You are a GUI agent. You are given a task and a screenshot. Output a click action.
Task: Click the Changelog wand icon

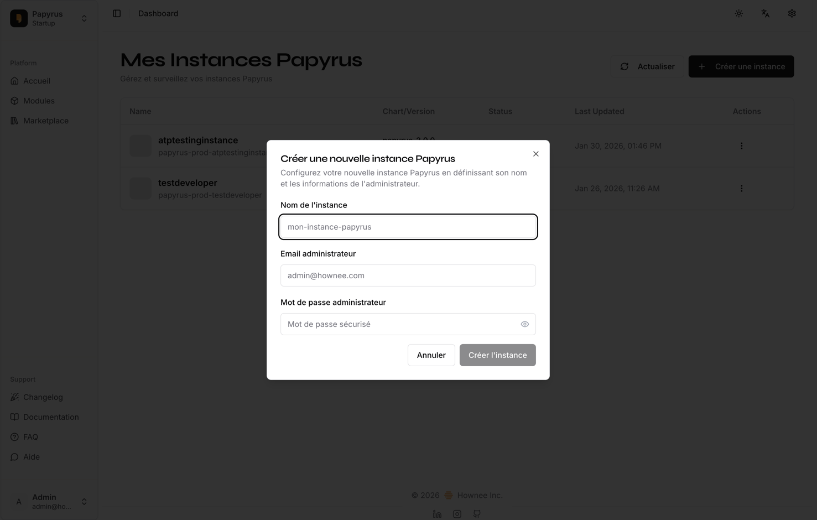click(14, 397)
